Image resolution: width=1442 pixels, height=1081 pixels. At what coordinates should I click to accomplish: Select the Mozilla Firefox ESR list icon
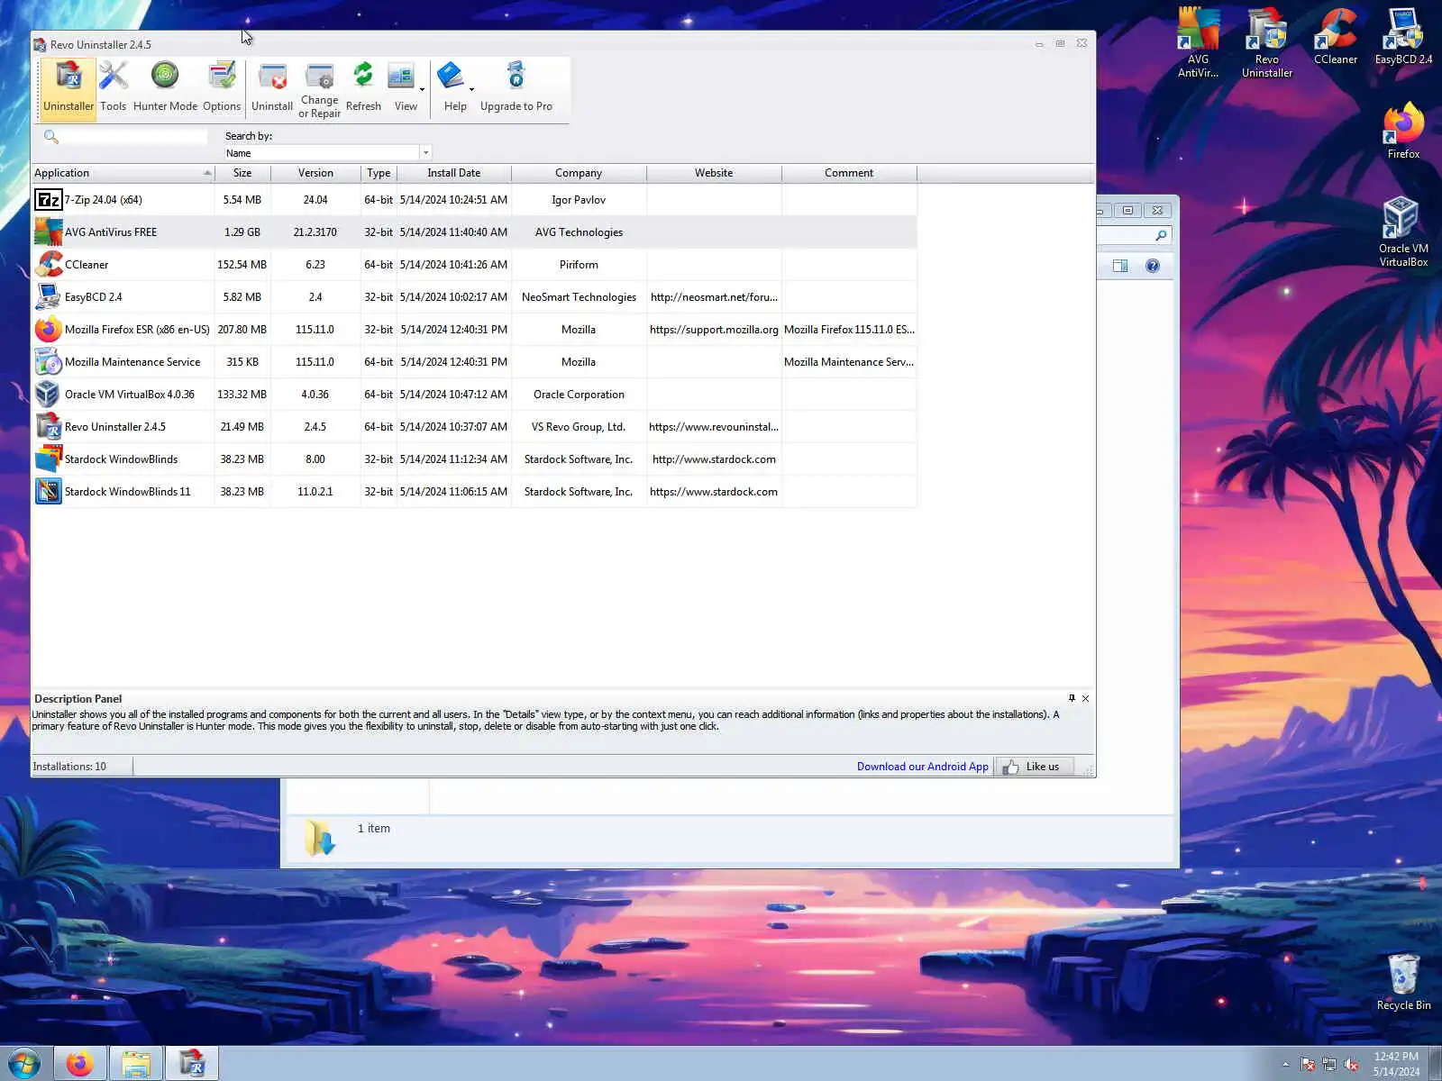[x=48, y=330]
